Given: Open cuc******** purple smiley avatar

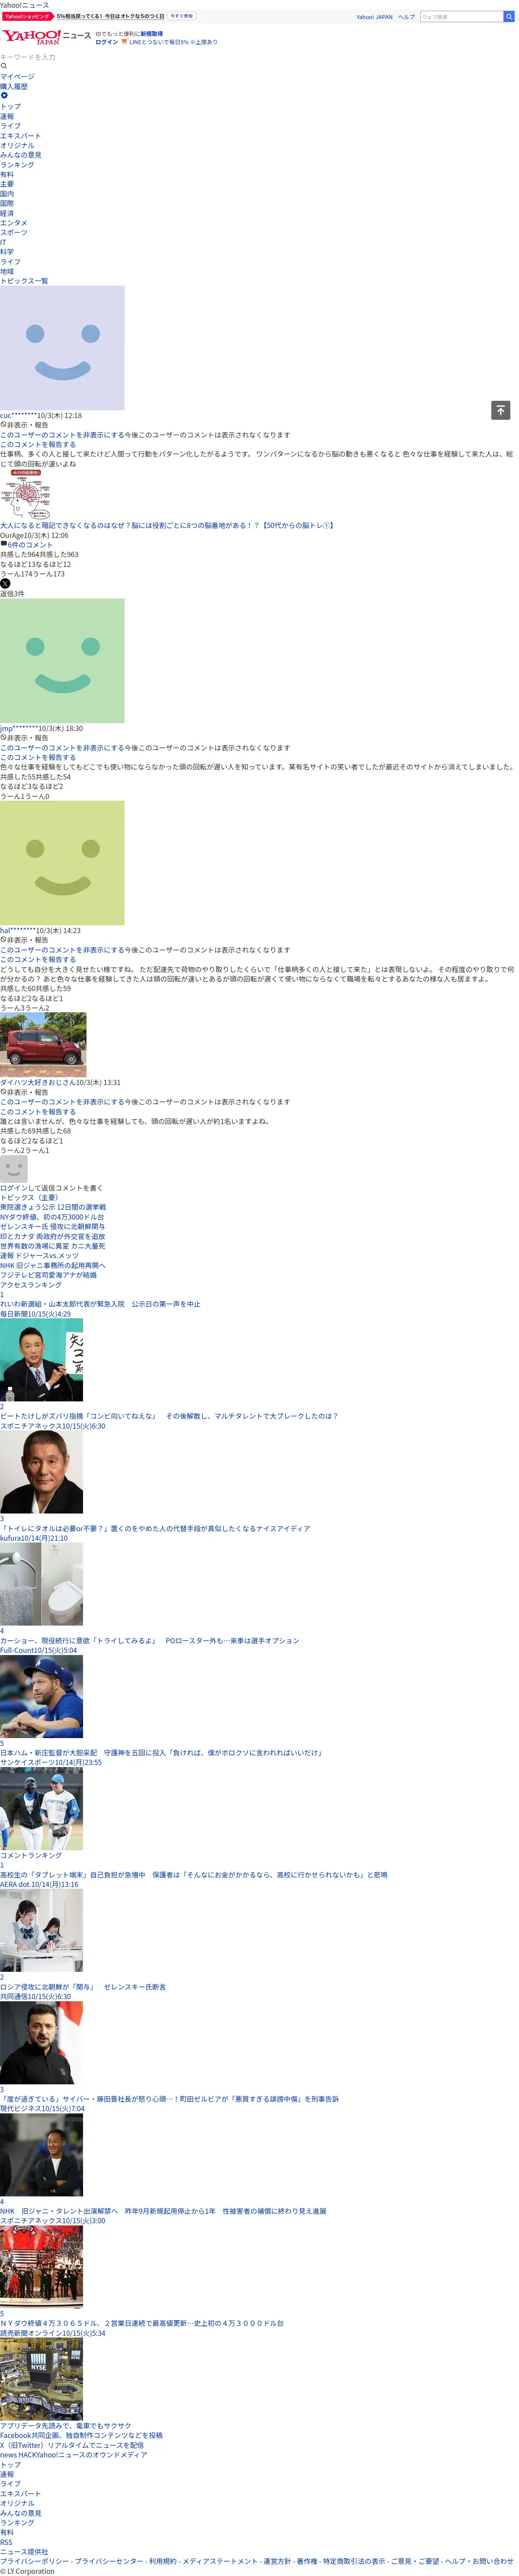Looking at the screenshot, I should [62, 348].
